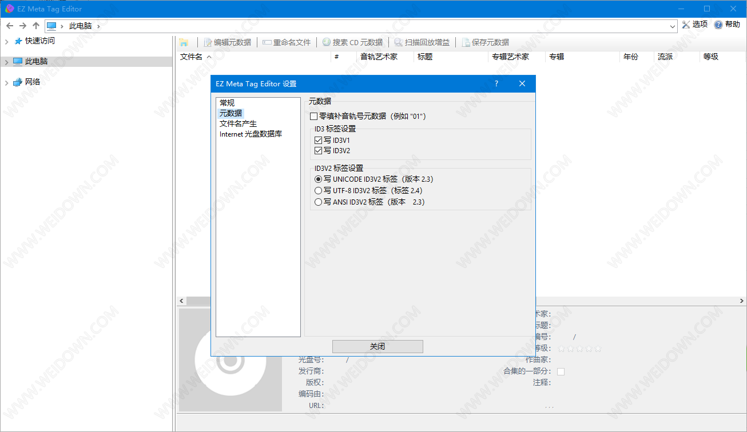This screenshot has height=432, width=747.
Task: Uncheck 写 ID3V1
Action: pyautogui.click(x=319, y=140)
